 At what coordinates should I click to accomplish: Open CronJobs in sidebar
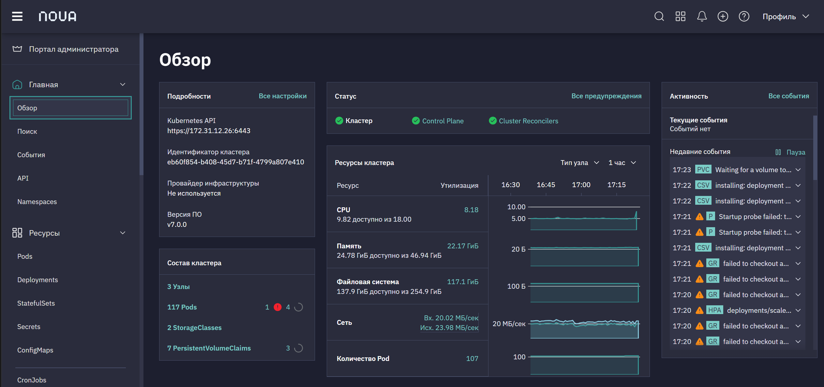(x=32, y=380)
